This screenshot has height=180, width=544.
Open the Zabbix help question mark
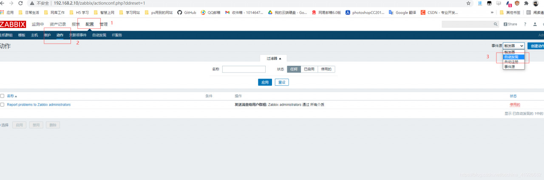525,24
